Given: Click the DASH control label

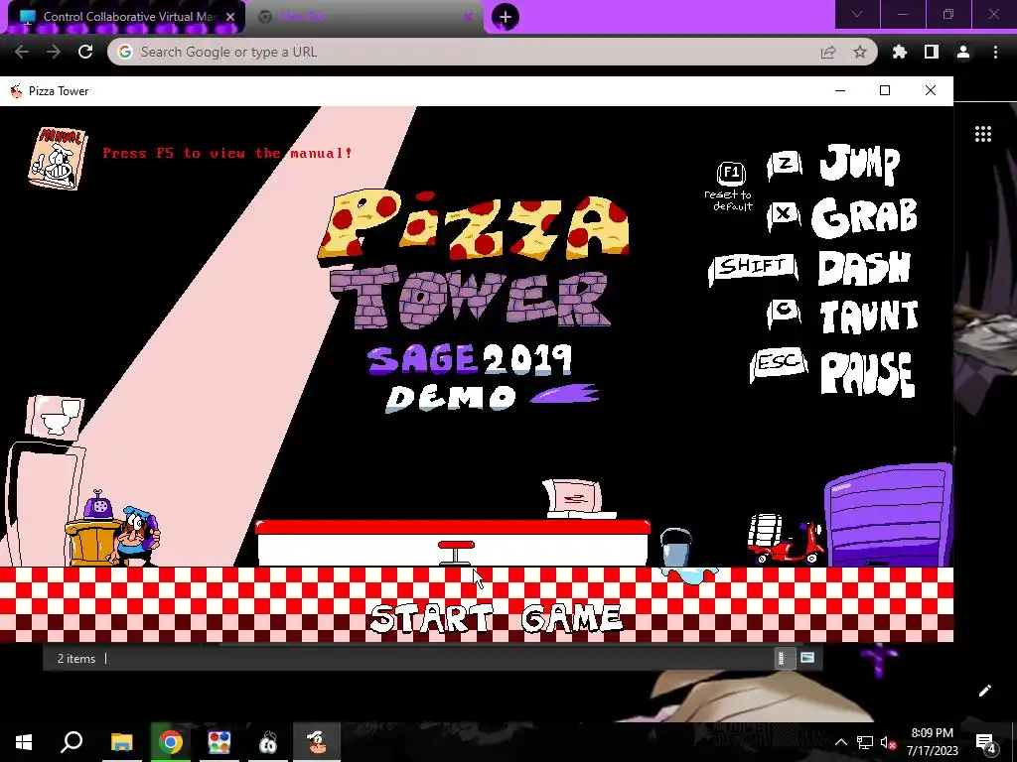Looking at the screenshot, I should pos(865,268).
